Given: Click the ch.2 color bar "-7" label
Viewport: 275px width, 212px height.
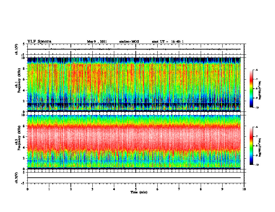Looking at the screenshot, I should 257,136.
